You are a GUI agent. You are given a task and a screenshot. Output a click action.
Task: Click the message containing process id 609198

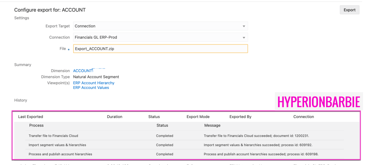[261, 154]
